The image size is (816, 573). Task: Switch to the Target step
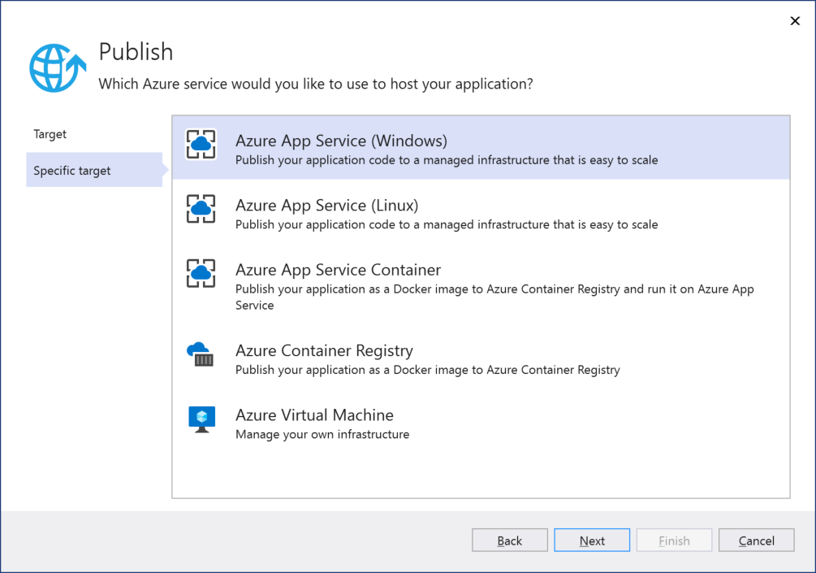pyautogui.click(x=50, y=133)
